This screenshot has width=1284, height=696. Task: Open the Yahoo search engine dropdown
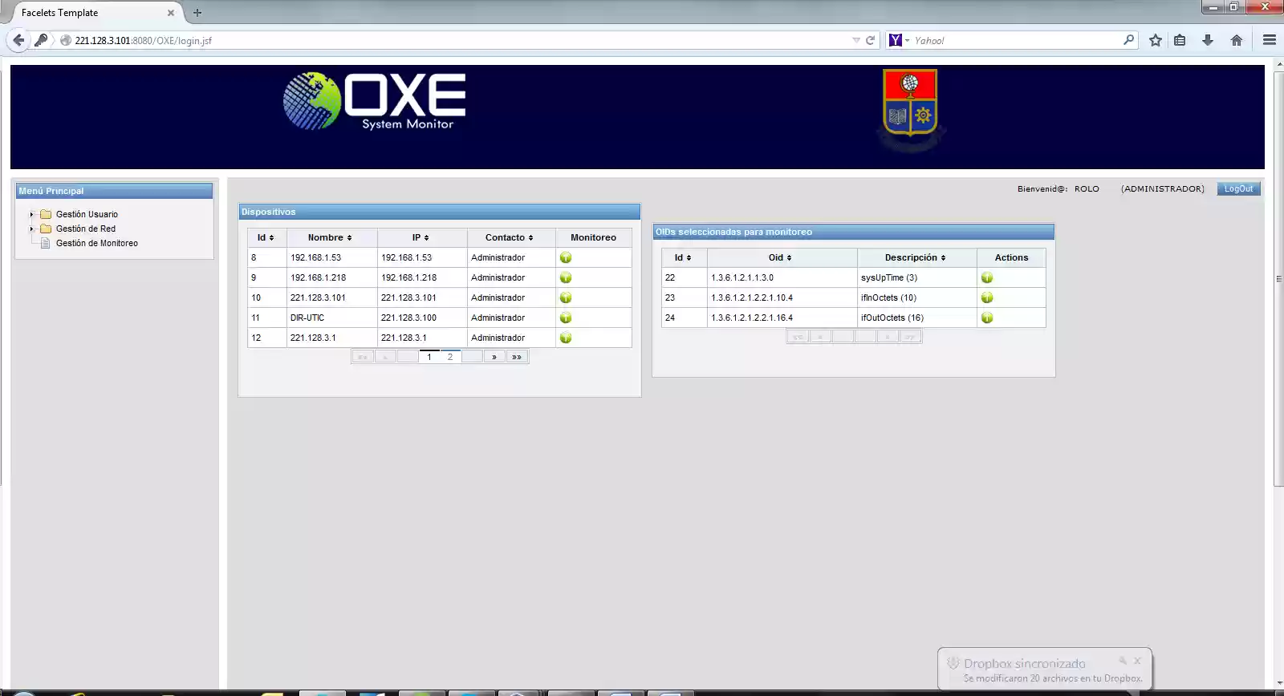pyautogui.click(x=900, y=40)
